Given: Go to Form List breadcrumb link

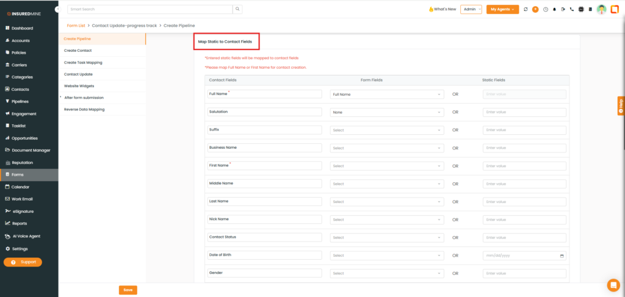Looking at the screenshot, I should coord(76,26).
